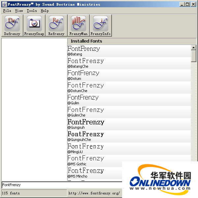Show FrenzyInfo information
Image resolution: width=198 pixels, height=198 pixels.
click(x=101, y=26)
